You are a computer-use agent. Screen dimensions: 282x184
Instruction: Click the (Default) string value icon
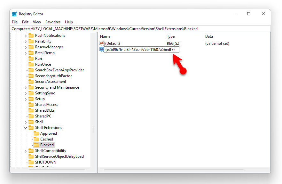click(102, 43)
